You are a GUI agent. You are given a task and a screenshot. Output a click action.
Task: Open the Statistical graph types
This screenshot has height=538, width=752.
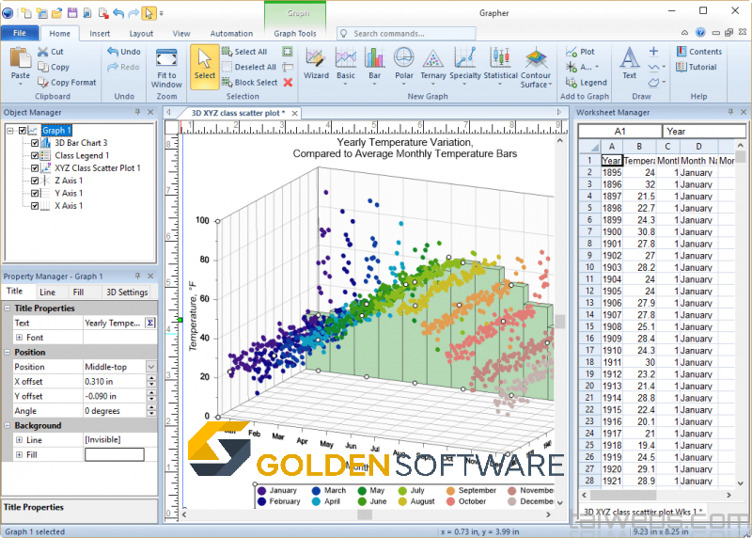coord(500,65)
